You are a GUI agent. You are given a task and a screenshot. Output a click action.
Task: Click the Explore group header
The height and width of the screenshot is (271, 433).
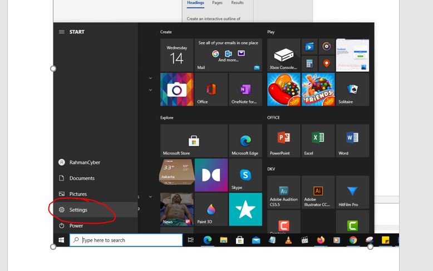click(x=167, y=118)
